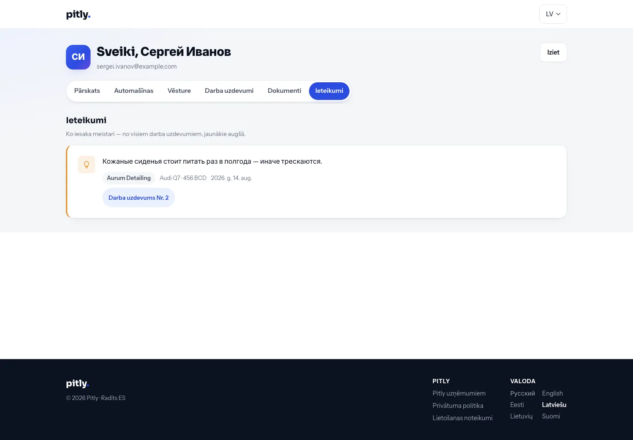Open Lietošanas noteikumi link
This screenshot has height=440, width=633.
click(x=462, y=418)
